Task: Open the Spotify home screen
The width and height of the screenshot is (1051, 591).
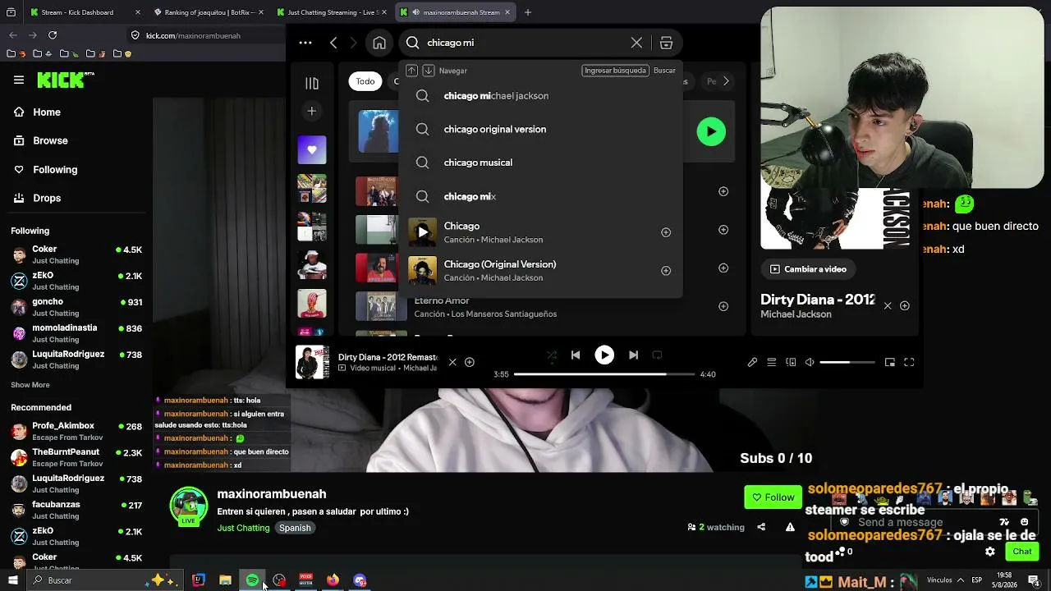Action: coord(379,43)
